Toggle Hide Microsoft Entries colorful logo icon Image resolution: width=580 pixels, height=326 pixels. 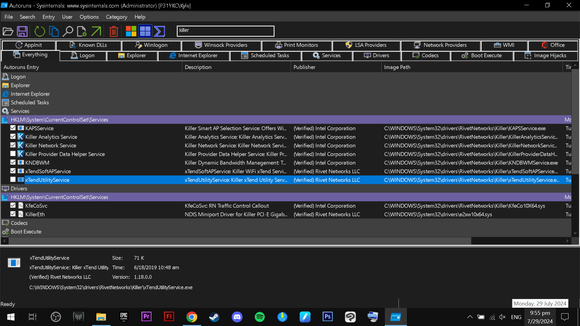click(x=131, y=31)
